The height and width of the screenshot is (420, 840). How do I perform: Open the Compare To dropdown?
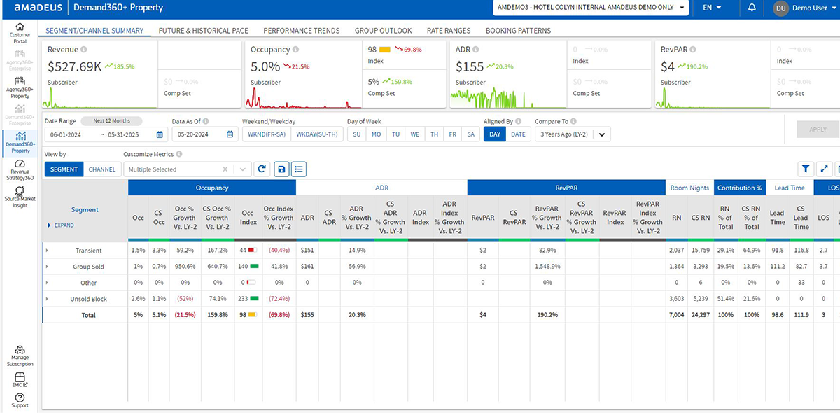(x=573, y=134)
